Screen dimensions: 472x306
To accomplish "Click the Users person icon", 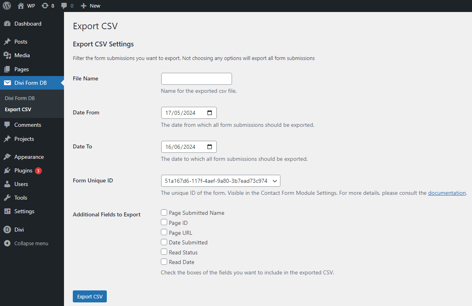I will pos(7,184).
